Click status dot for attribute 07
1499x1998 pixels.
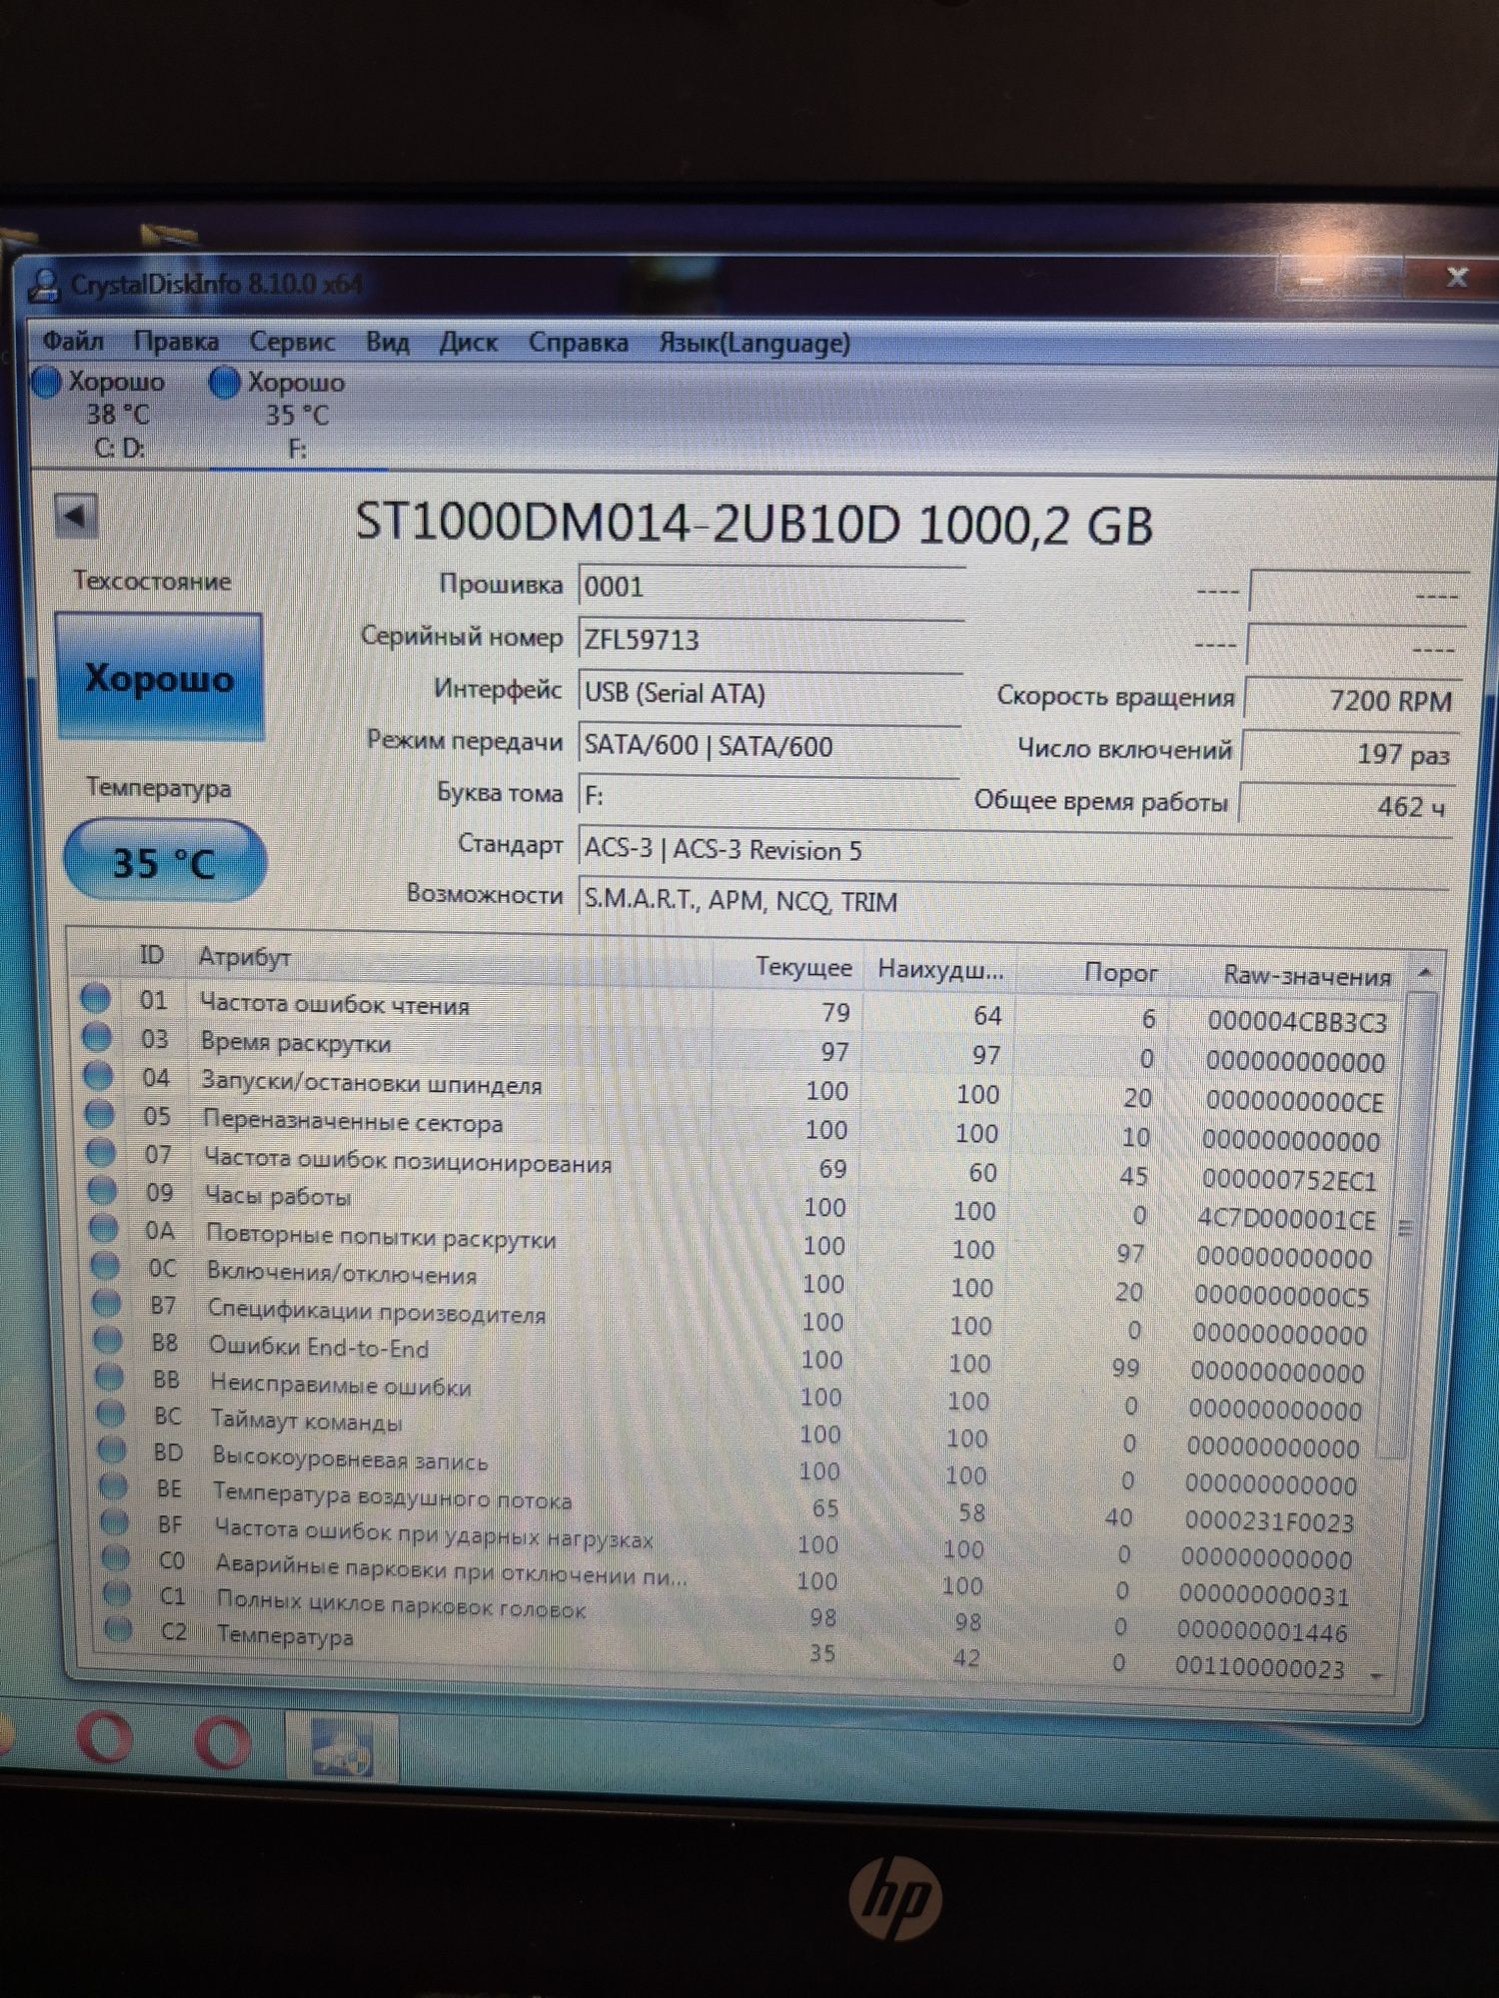point(101,1152)
